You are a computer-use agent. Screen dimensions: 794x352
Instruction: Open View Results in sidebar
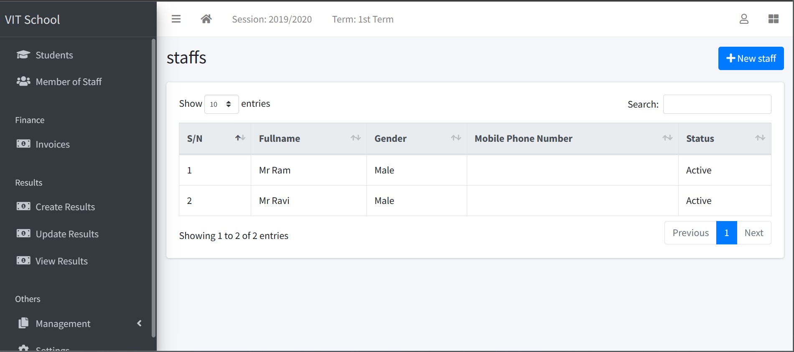point(61,261)
